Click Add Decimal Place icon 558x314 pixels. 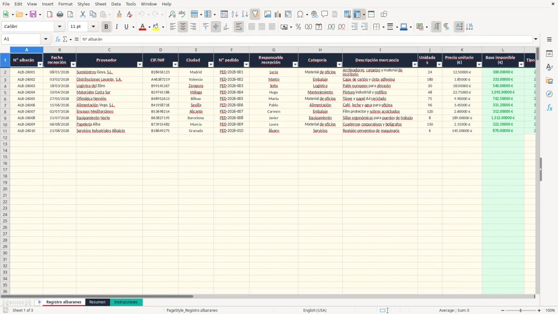331,27
